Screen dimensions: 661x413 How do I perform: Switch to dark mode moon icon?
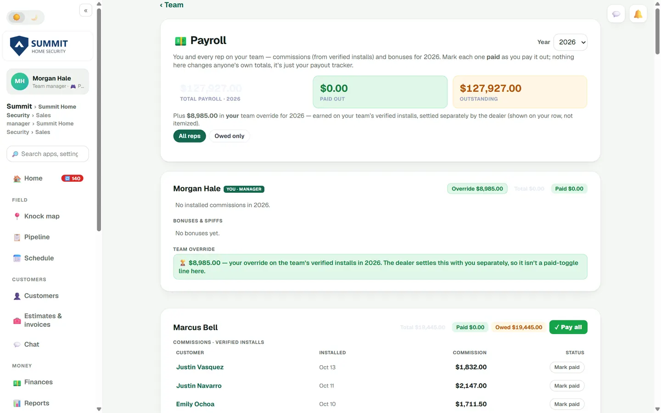(x=34, y=17)
